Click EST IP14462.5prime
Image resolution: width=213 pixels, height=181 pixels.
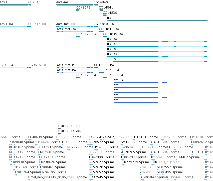188,157
